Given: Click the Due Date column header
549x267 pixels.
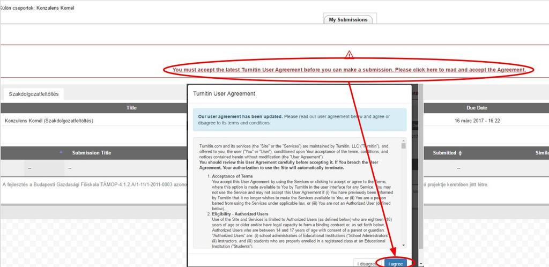Looking at the screenshot, I should (x=477, y=108).
